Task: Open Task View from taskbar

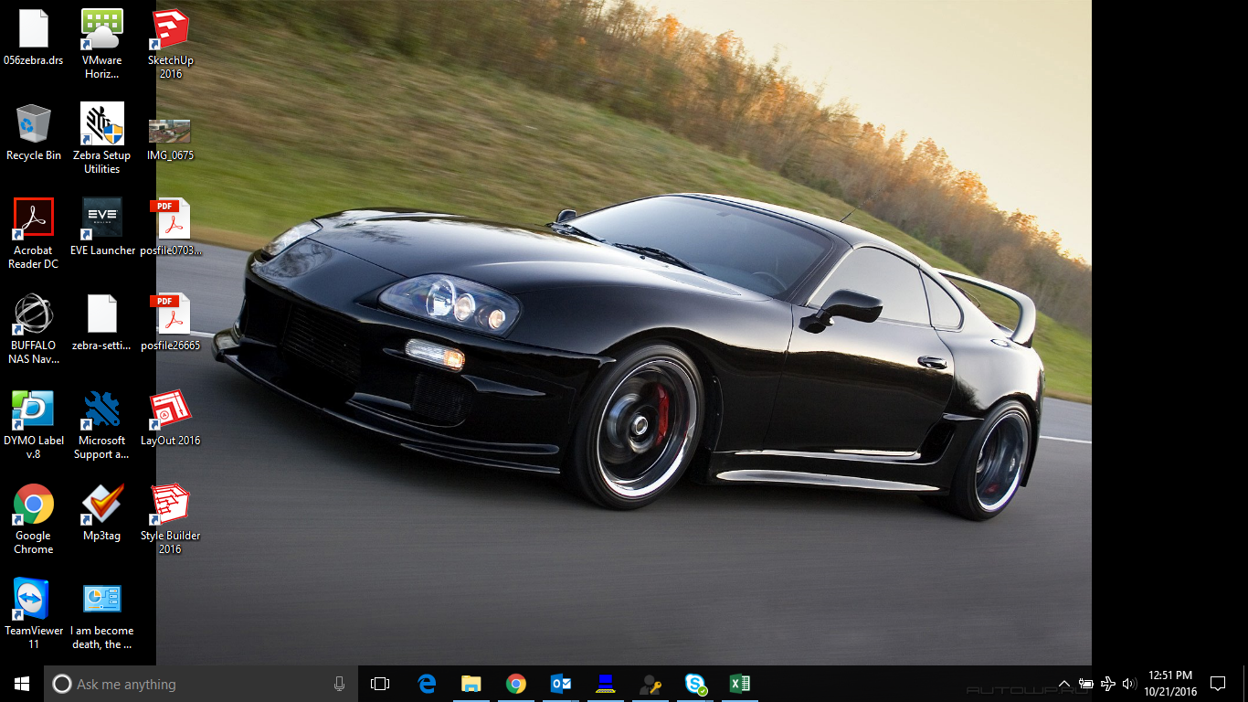Action: pos(380,684)
